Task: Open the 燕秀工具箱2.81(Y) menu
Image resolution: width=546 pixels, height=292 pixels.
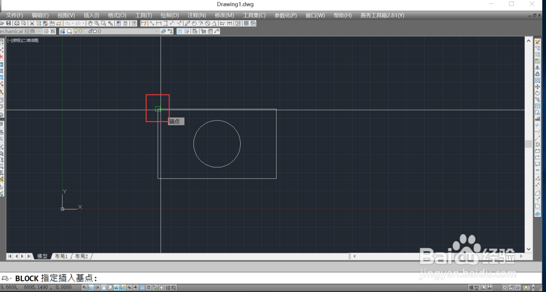Action: pos(382,15)
